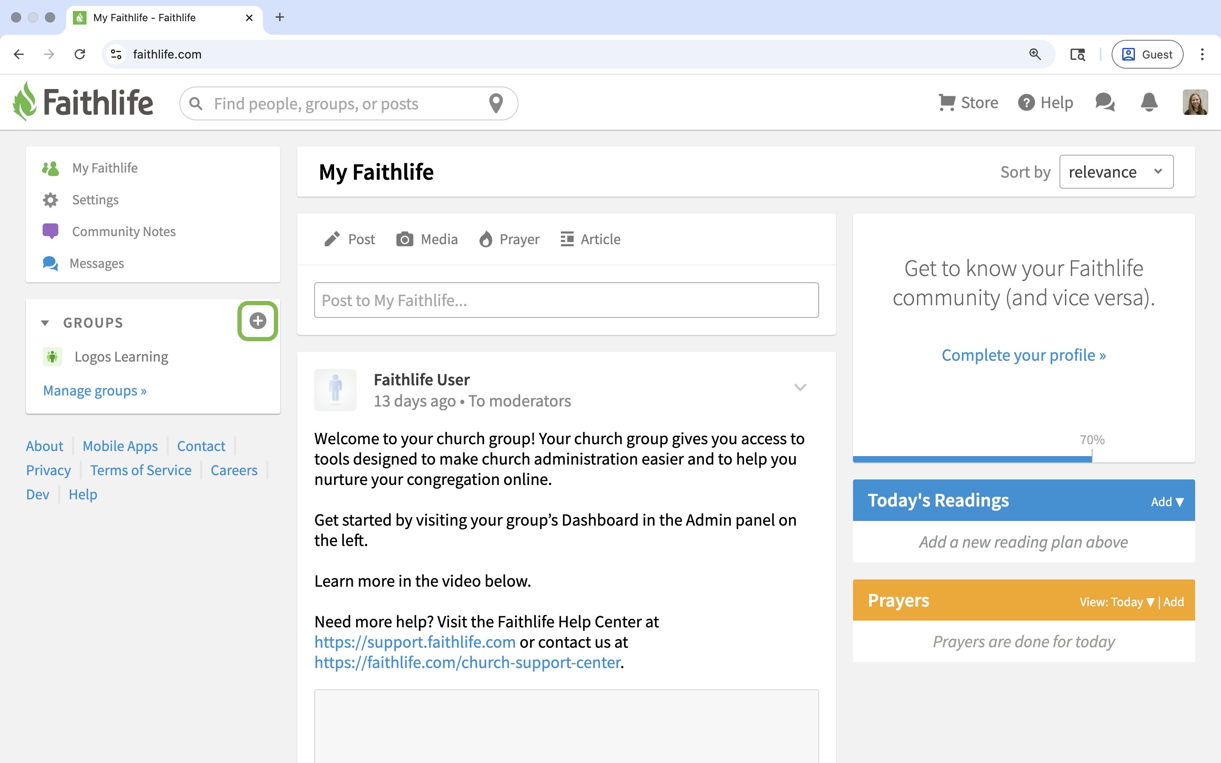
Task: Click the profile completion progress bar
Action: tap(1023, 459)
